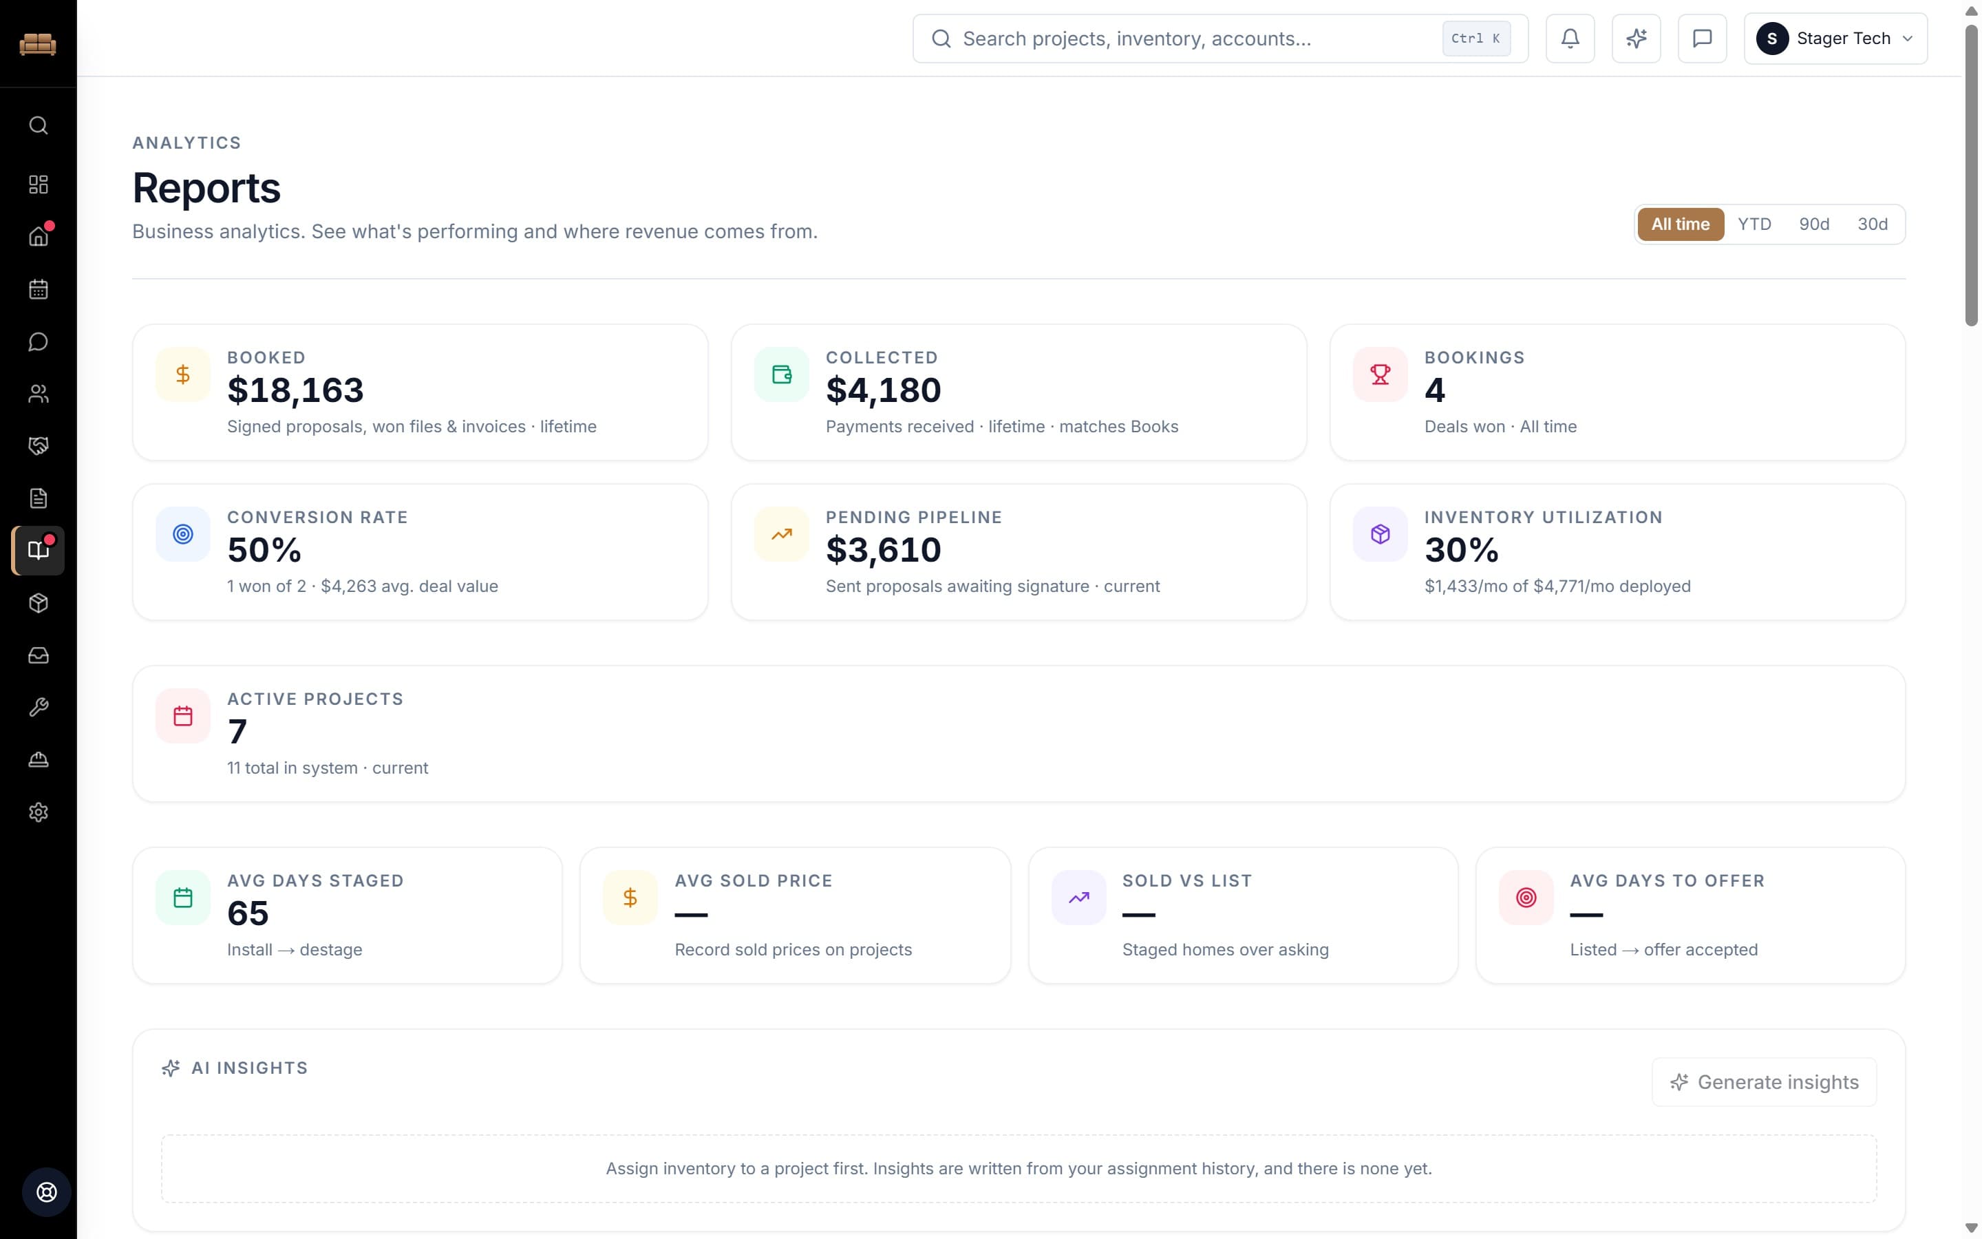Screen dimensions: 1982x1239
Task: Open the dashboard grid icon in sidebar
Action: pos(39,184)
